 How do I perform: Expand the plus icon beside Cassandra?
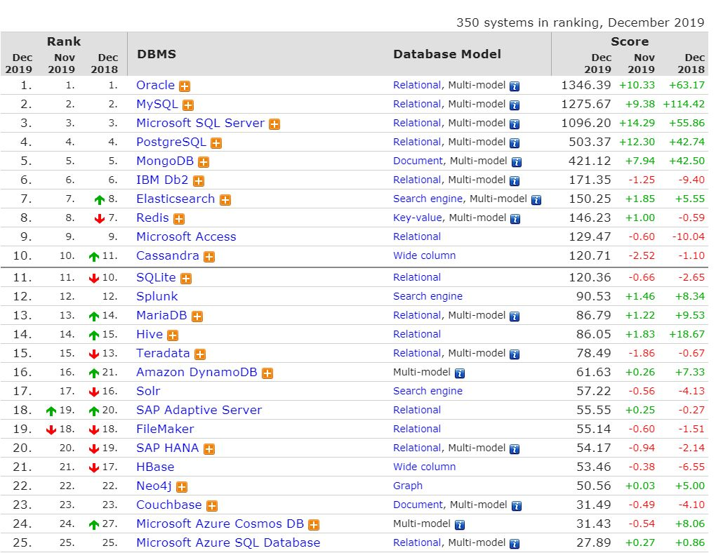(x=209, y=257)
